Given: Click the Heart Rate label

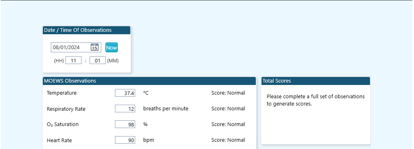Looking at the screenshot, I should pyautogui.click(x=59, y=140).
